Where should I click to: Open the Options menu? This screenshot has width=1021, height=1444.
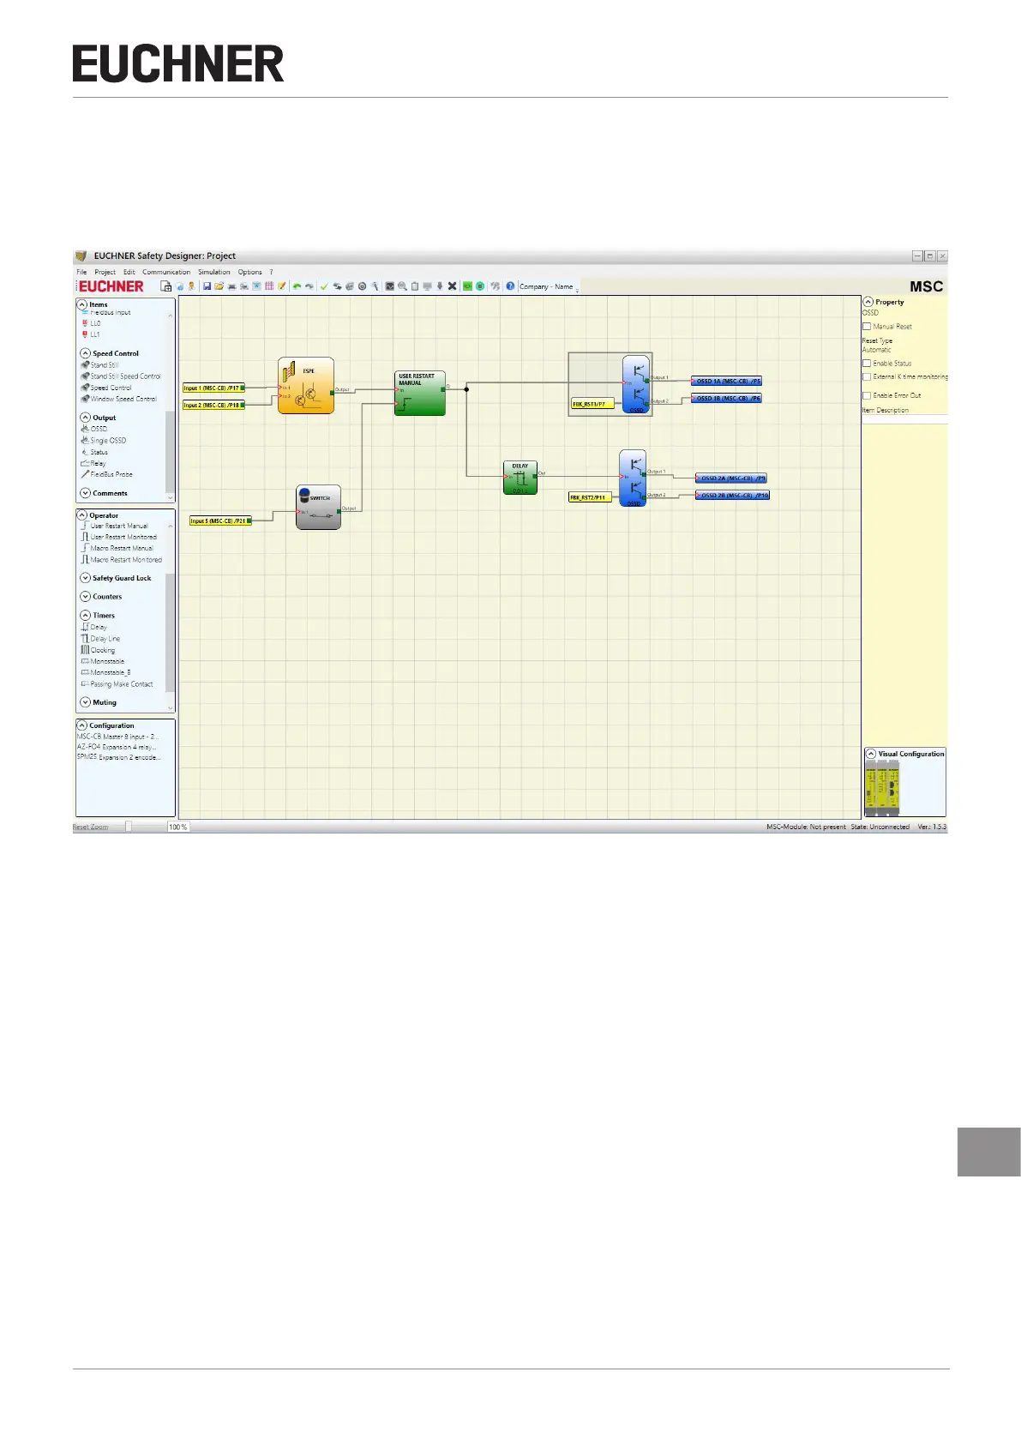(249, 272)
